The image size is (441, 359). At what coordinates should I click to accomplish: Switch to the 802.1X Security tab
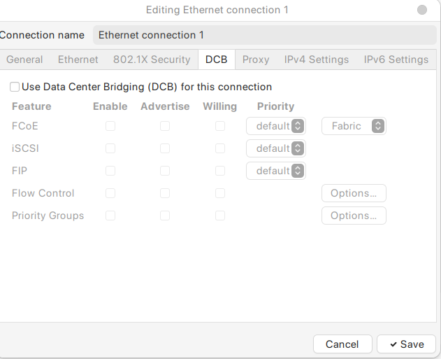point(152,59)
